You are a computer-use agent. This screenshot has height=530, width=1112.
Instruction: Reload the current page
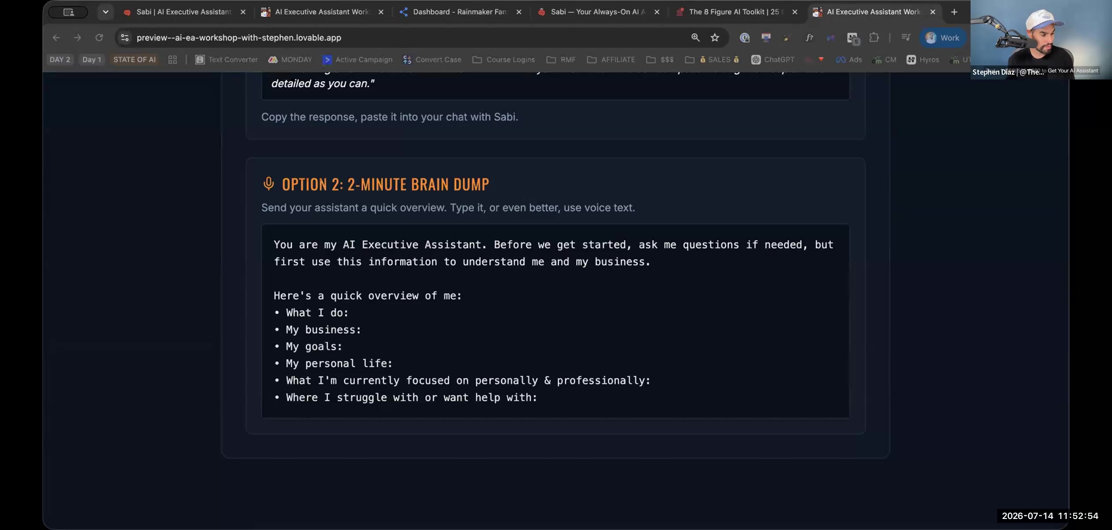click(99, 38)
